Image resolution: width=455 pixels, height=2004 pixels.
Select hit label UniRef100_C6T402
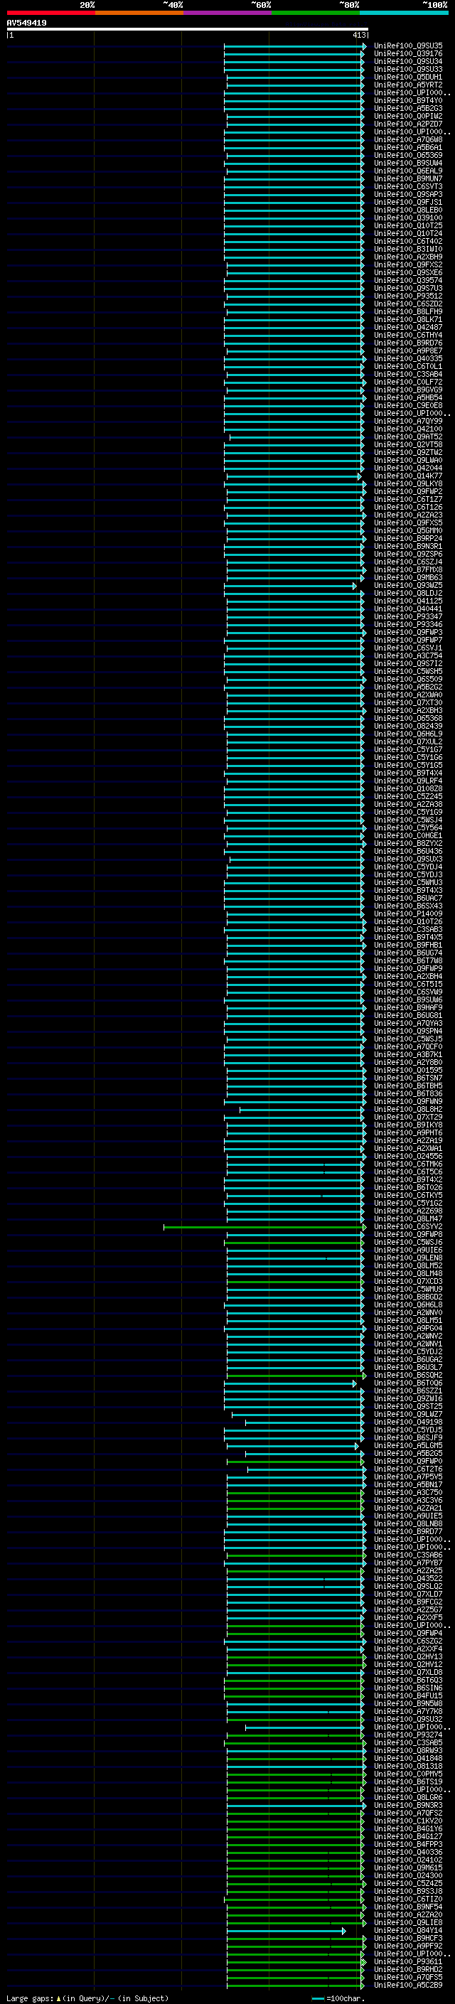[x=408, y=241]
